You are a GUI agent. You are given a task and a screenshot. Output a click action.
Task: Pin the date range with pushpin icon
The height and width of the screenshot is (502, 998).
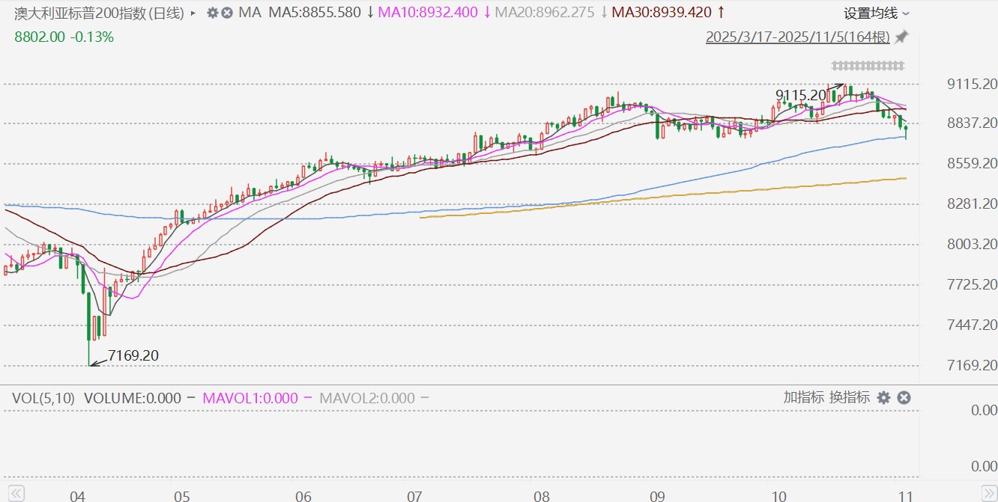pos(902,37)
